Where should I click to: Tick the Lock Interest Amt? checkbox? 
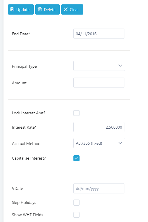coord(76,113)
